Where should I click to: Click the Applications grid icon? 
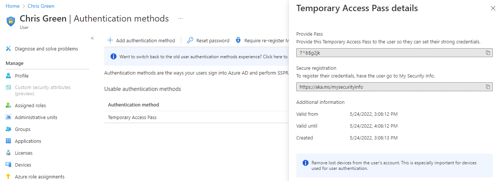click(x=9, y=141)
